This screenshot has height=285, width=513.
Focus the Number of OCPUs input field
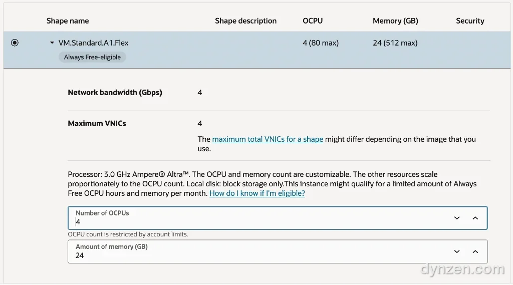278,218
